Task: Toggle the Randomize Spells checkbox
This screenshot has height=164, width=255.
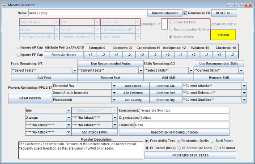Action: point(178,141)
